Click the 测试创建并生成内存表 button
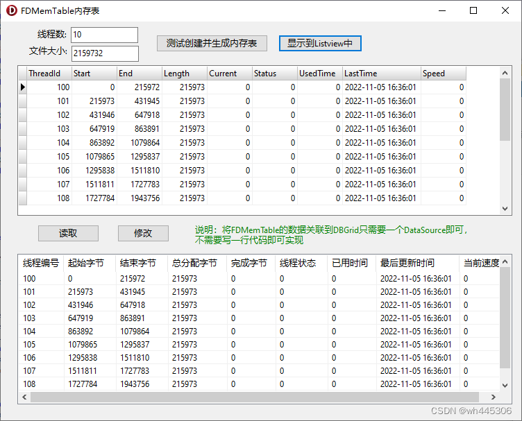 (212, 43)
